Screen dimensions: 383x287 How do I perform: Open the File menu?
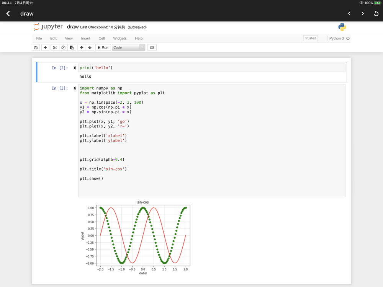tap(39, 38)
